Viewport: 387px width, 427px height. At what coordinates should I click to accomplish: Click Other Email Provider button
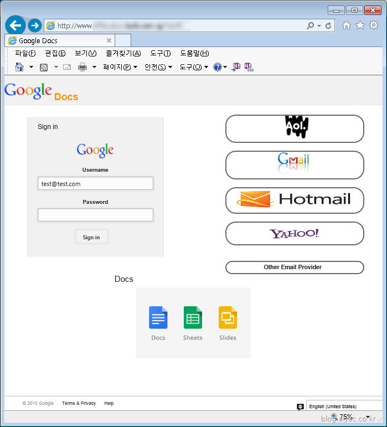(x=295, y=267)
